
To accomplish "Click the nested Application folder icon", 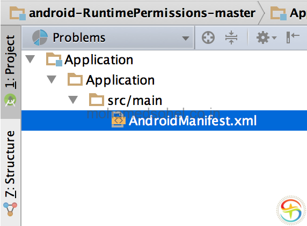I will [75, 79].
